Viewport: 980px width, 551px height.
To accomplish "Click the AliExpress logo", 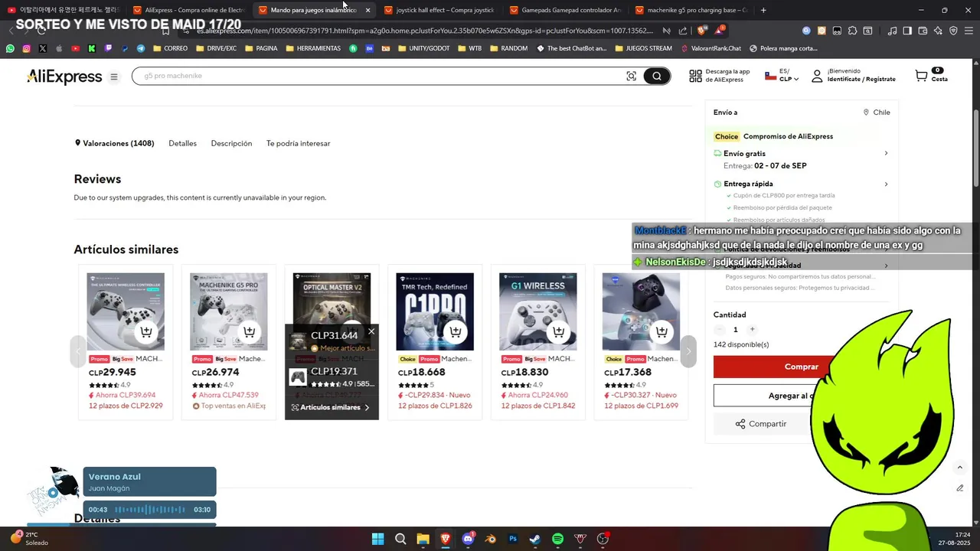I will [x=64, y=77].
